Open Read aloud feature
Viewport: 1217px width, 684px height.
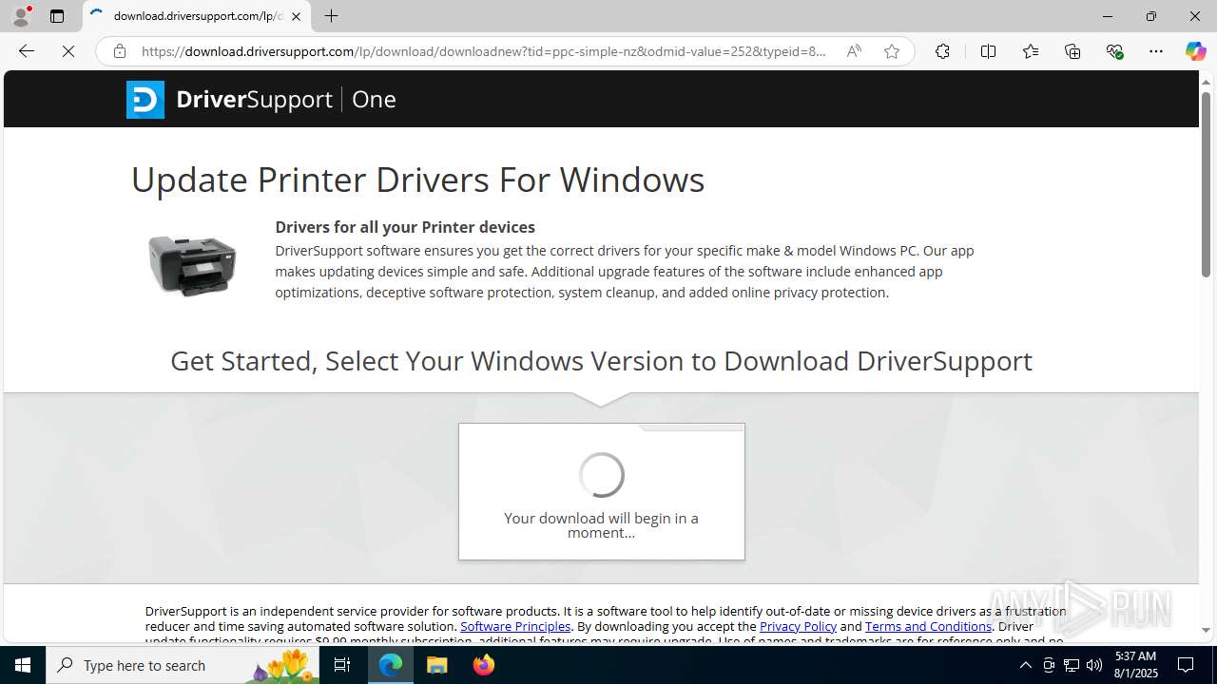click(x=854, y=51)
